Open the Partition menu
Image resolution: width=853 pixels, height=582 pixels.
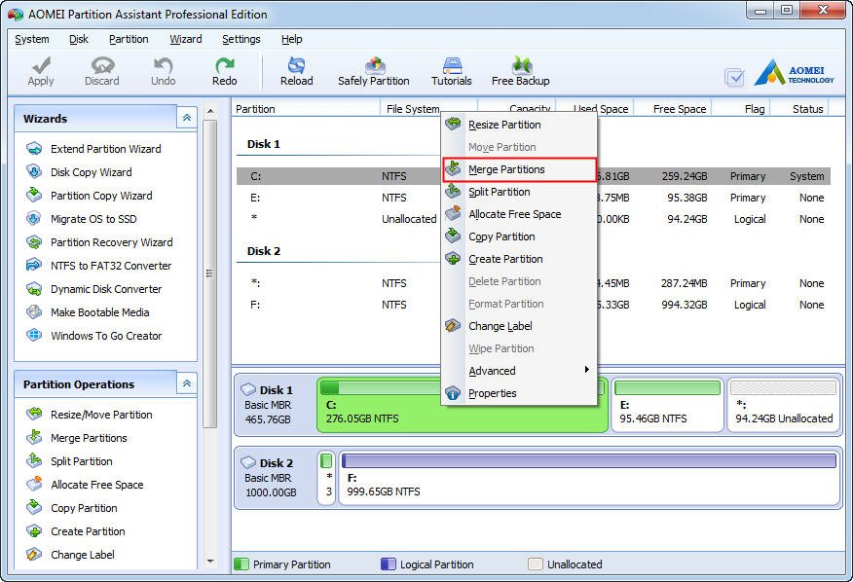tap(129, 39)
